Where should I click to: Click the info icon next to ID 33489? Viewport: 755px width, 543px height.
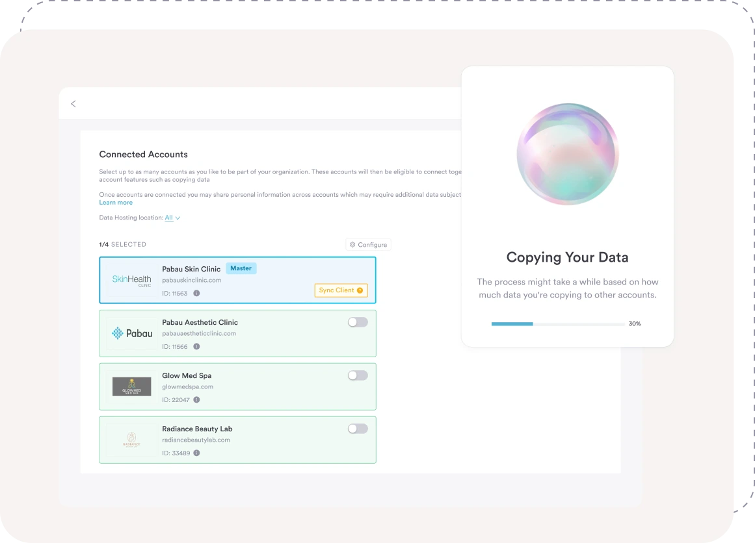click(x=196, y=453)
